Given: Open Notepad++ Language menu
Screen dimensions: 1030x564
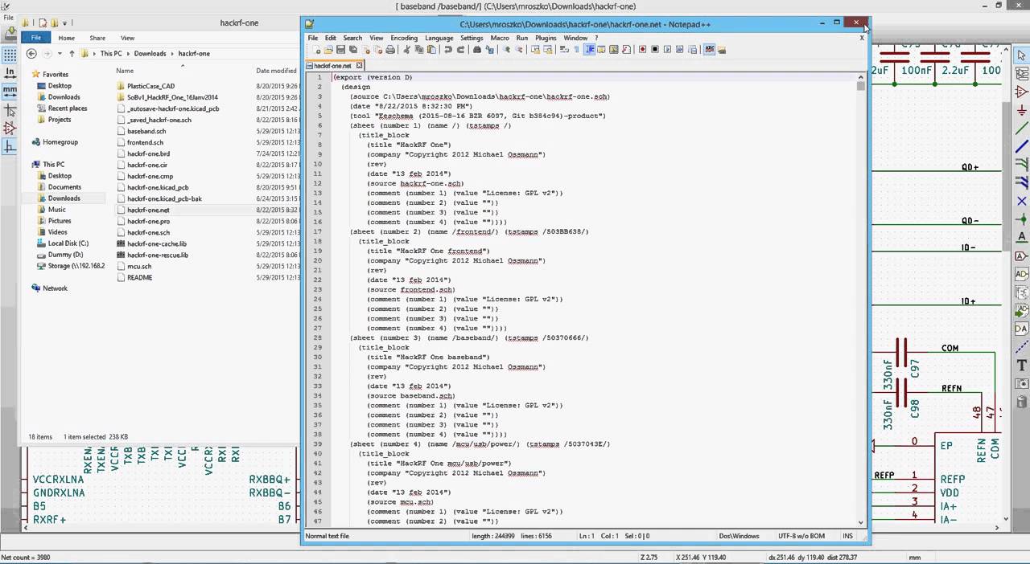Looking at the screenshot, I should click(439, 38).
